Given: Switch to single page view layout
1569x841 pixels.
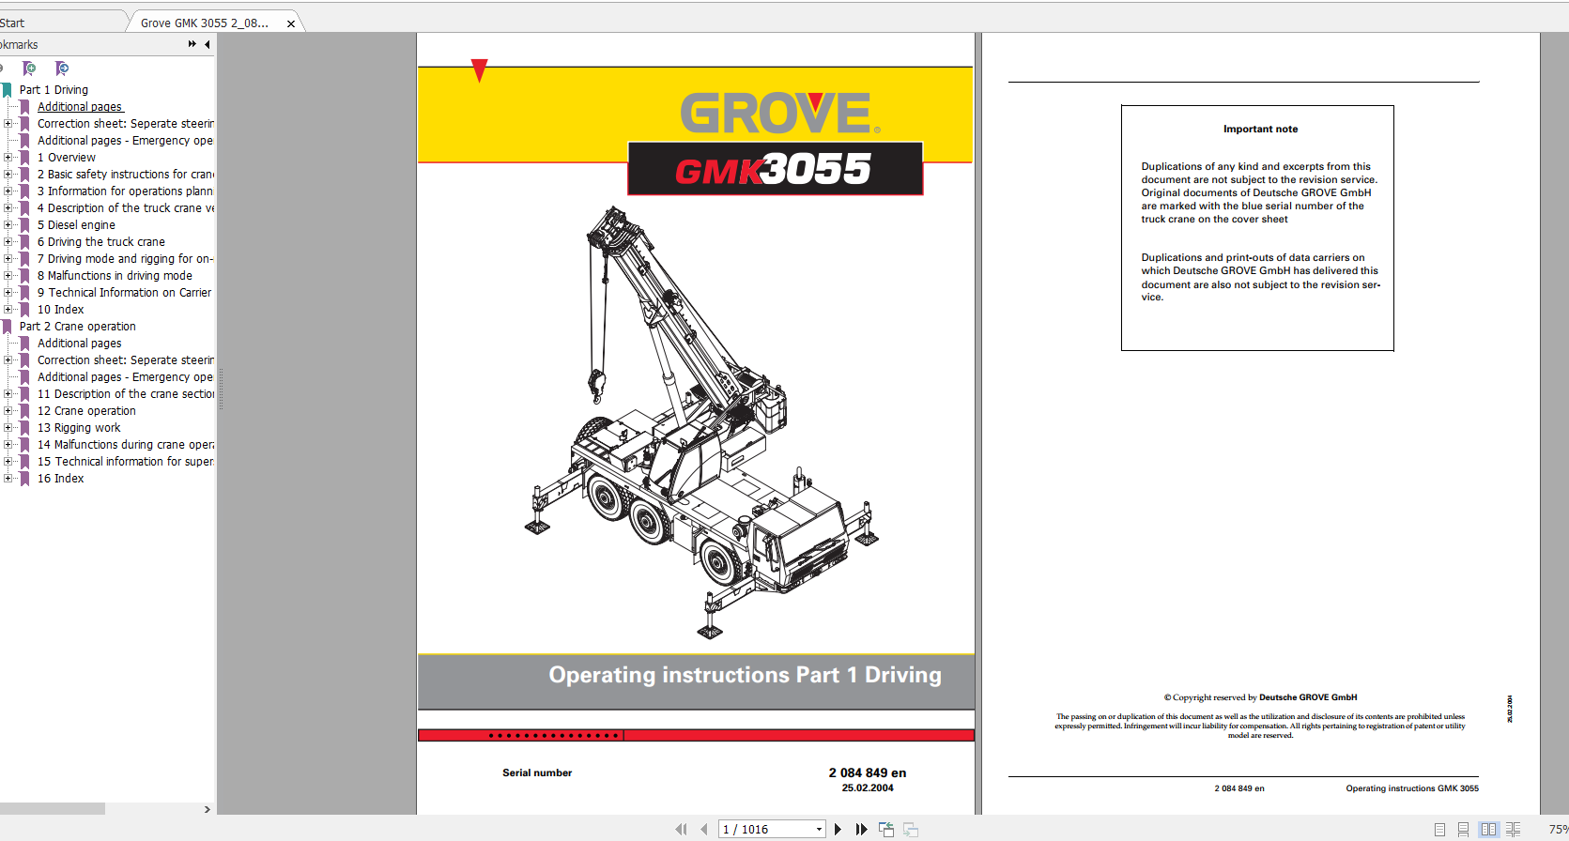Looking at the screenshot, I should click(x=1439, y=830).
